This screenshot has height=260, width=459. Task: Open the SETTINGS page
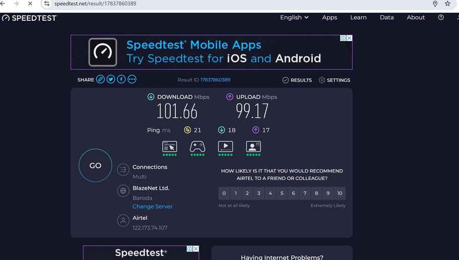[x=334, y=80]
